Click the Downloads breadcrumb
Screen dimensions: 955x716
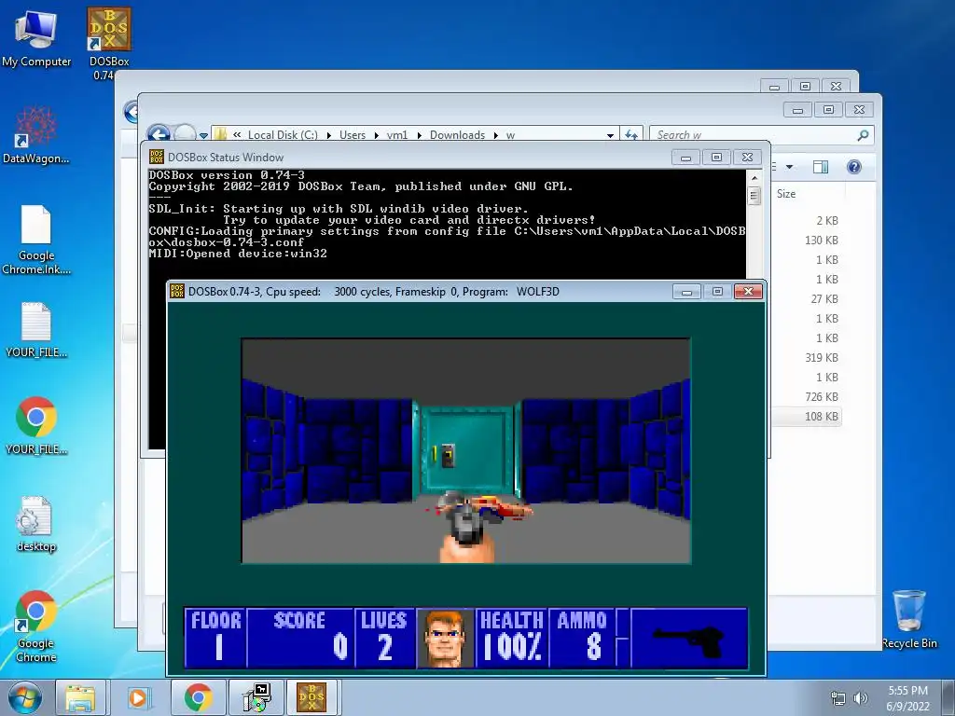(x=457, y=135)
